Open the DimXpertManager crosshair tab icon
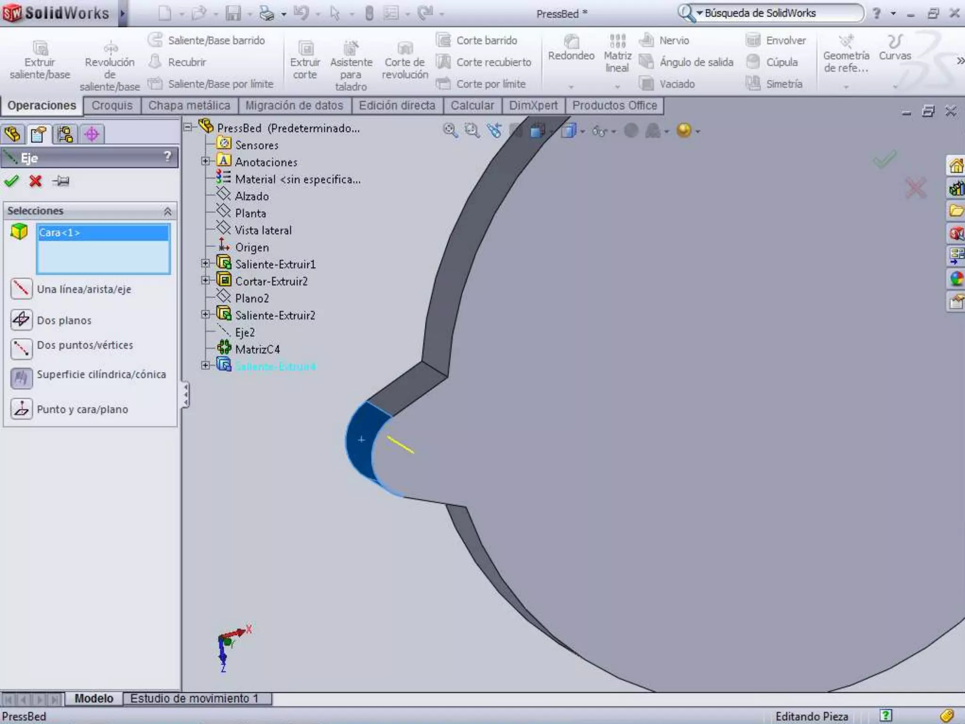 [92, 135]
